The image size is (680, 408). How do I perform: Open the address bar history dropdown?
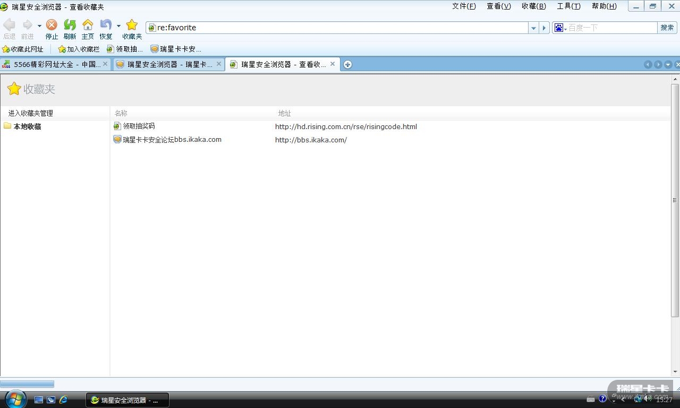pyautogui.click(x=533, y=28)
